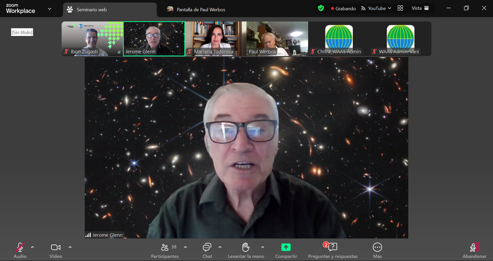This screenshot has height=261, width=493.
Task: Select Mariana Todorova video thumbnail
Action: coord(215,38)
